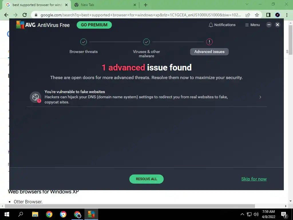This screenshot has width=293, height=220.
Task: Click the RESOLVE ALL button
Action: [146, 179]
